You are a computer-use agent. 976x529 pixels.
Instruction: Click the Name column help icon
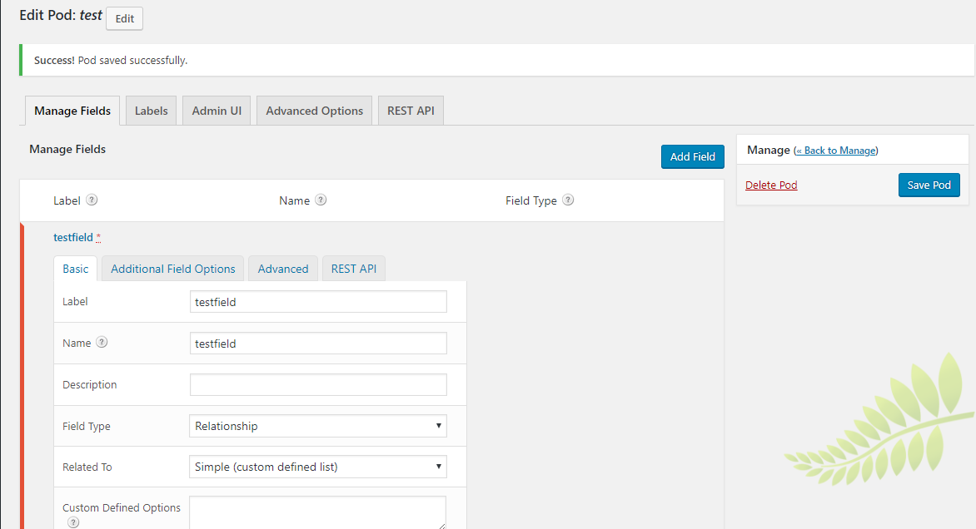coord(322,200)
